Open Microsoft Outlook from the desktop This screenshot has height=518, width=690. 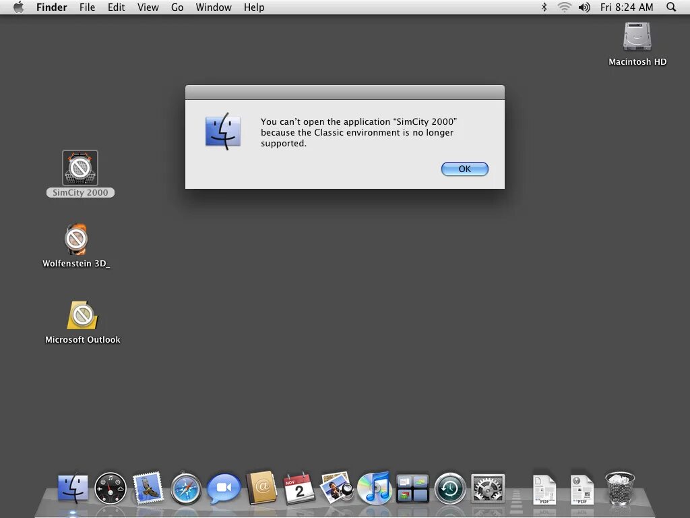pos(82,315)
